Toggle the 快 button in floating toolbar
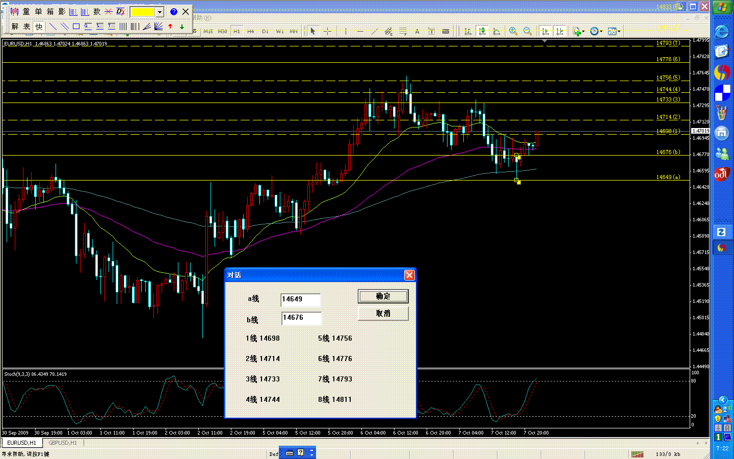This screenshot has height=459, width=734. pos(39,27)
